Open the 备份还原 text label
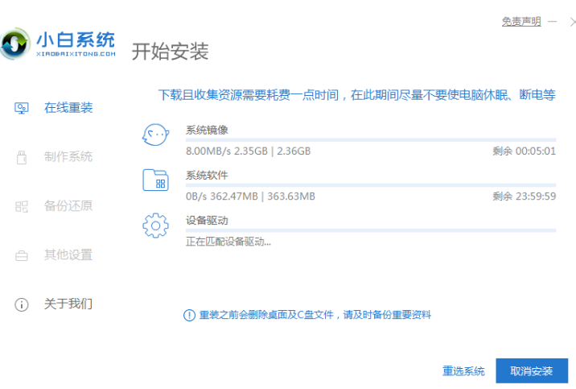Screen dimensions: 576x389 [68, 206]
